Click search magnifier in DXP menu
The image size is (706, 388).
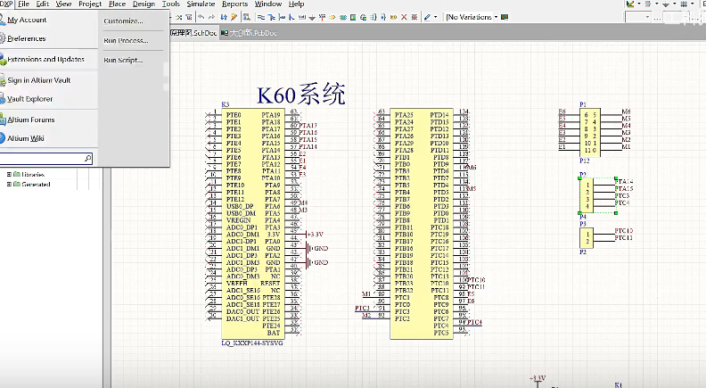pos(87,159)
